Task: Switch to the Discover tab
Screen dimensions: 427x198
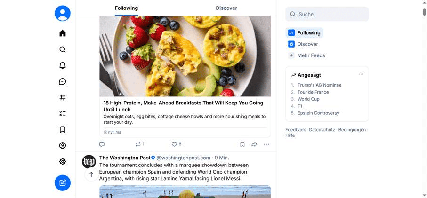Action: pyautogui.click(x=226, y=8)
